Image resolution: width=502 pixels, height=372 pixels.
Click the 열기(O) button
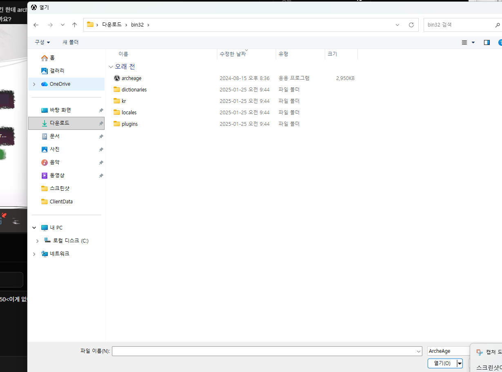click(x=442, y=363)
